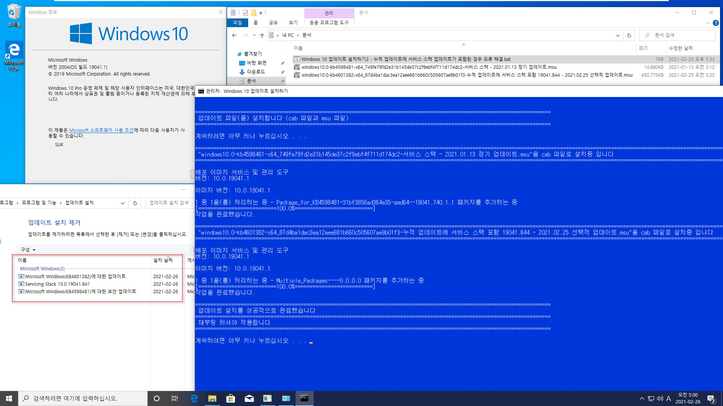Click the back arrow in File Explorer
723x406 pixels.
coord(234,35)
